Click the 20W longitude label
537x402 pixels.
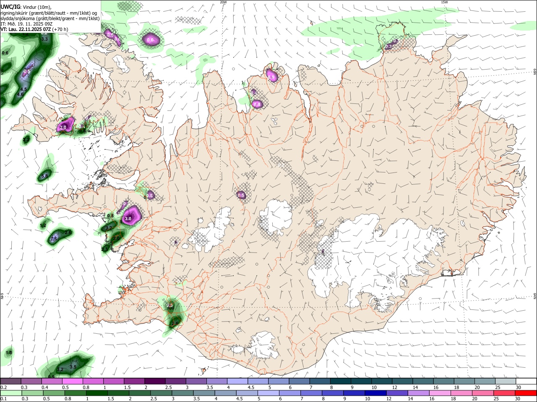[223, 2]
